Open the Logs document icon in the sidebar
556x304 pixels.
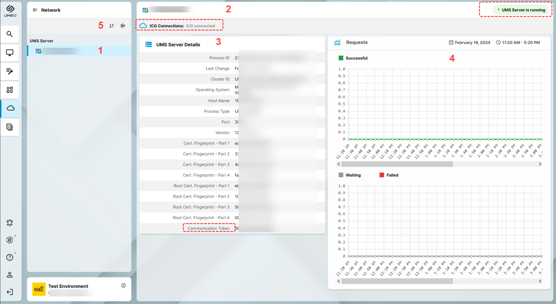tap(10, 127)
